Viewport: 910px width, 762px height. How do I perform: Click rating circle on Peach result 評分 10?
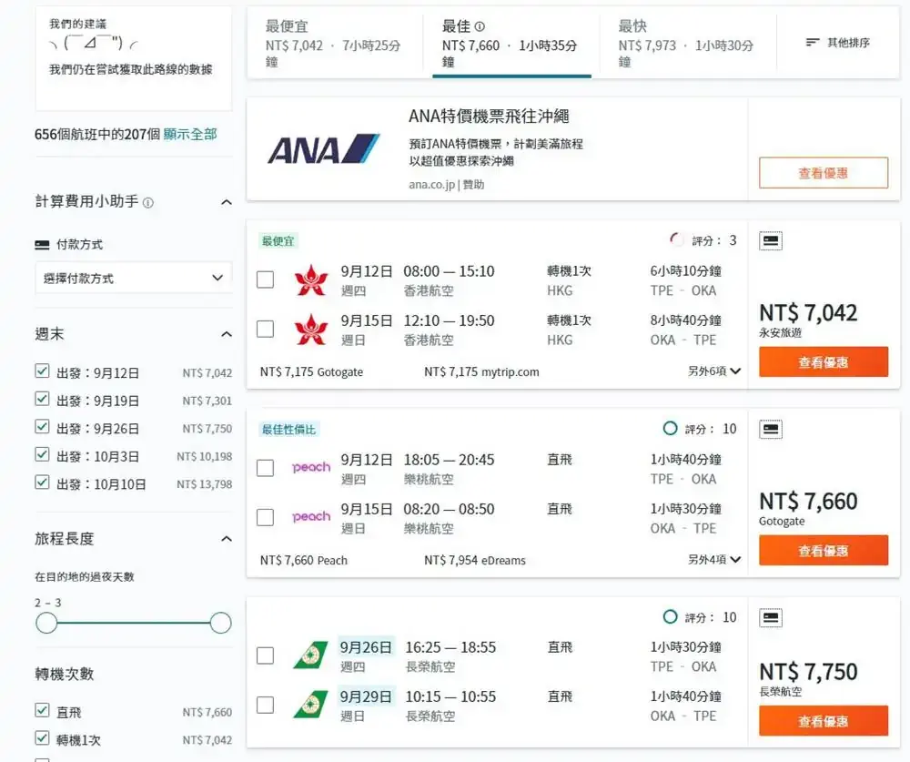click(671, 429)
